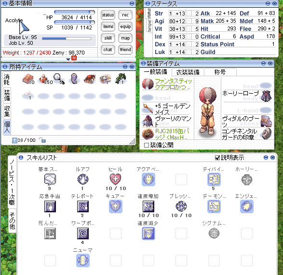Image resolution: width=283 pixels, height=275 pixels.
Task: Select the キュアー cure skill icon
Action: (x=116, y=206)
